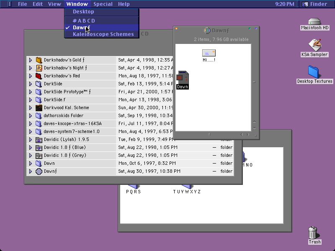Screen dimensions: 335x251
Task: Click the Darkshadow's Gold ƒ folder icon
Action: pyautogui.click(x=39, y=60)
